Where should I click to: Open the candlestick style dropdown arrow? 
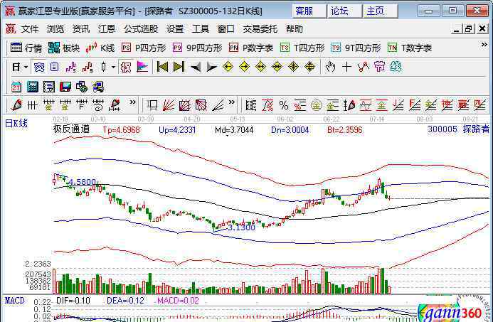point(113,67)
